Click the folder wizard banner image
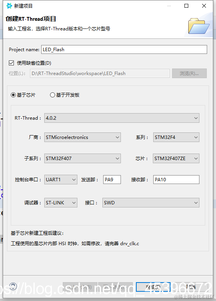The image size is (216, 301). 199,26
